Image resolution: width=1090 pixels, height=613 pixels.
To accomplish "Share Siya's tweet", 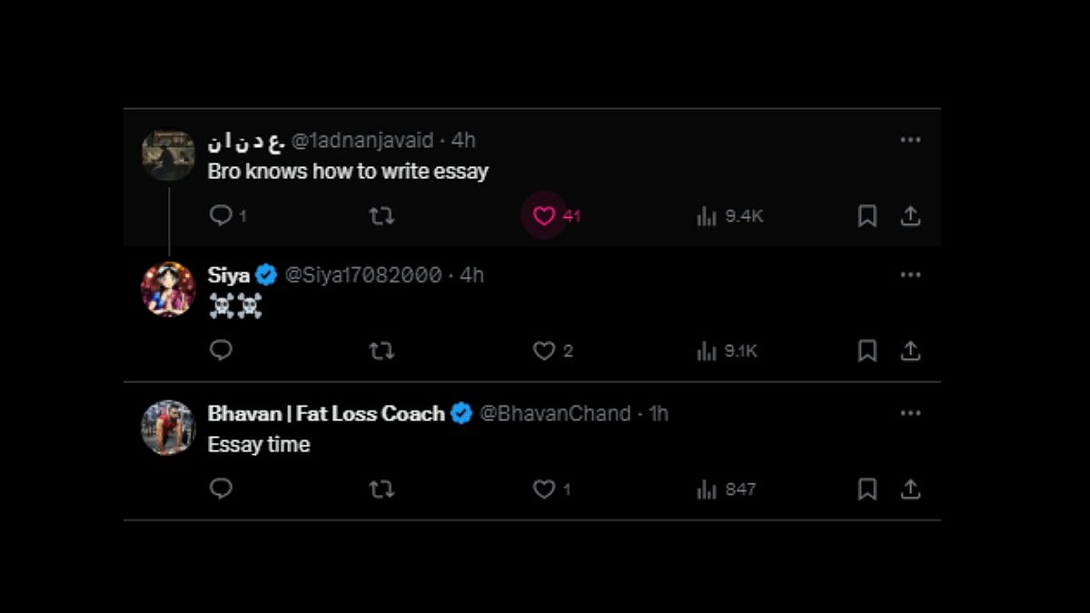I will click(x=910, y=351).
